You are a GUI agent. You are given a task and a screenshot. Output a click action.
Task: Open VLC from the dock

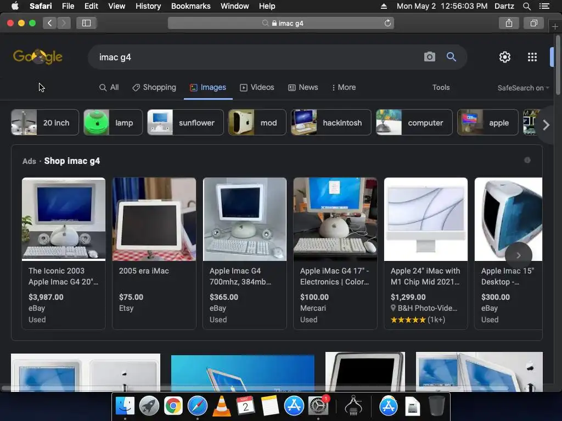(x=222, y=406)
